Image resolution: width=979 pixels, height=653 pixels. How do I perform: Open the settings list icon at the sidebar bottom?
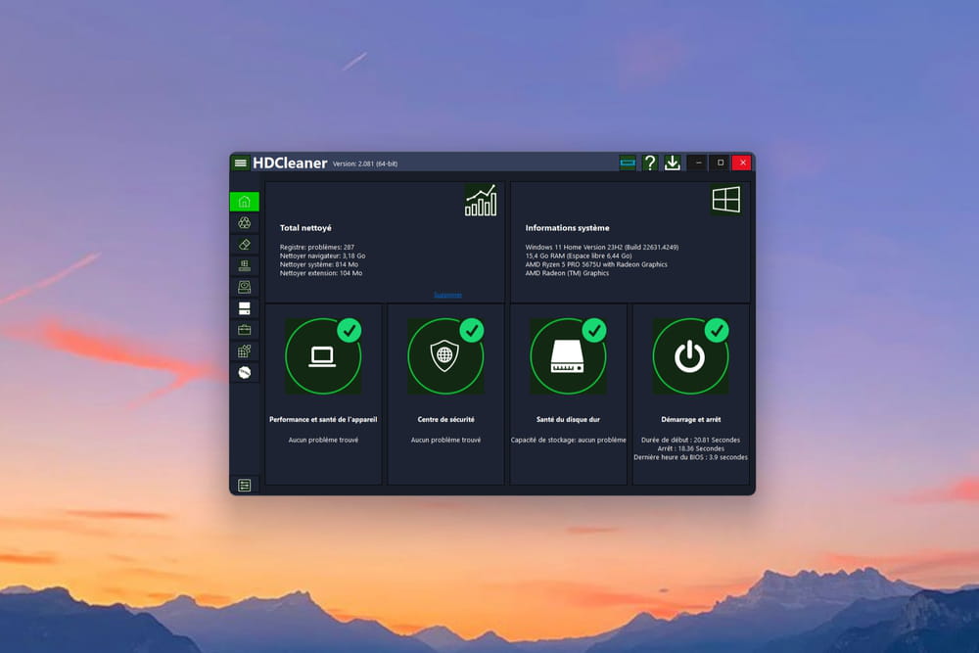point(244,485)
